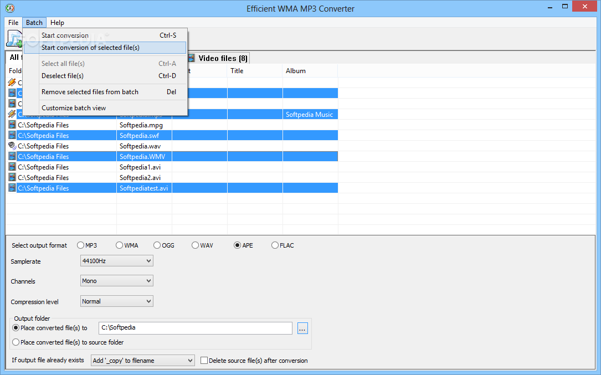Viewport: 601px width, 375px height.
Task: Select the Softpedia.wav file name
Action: 140,146
